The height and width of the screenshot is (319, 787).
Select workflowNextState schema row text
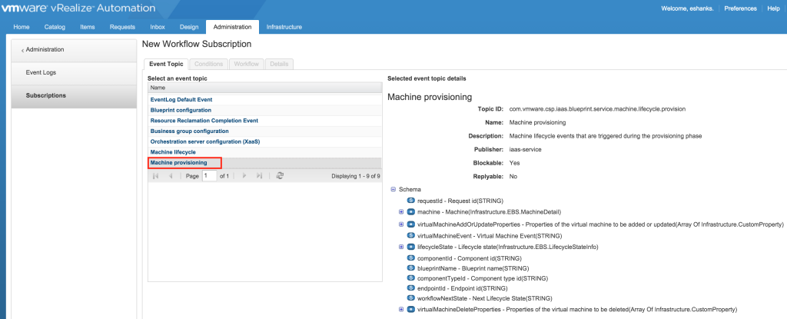(485, 298)
